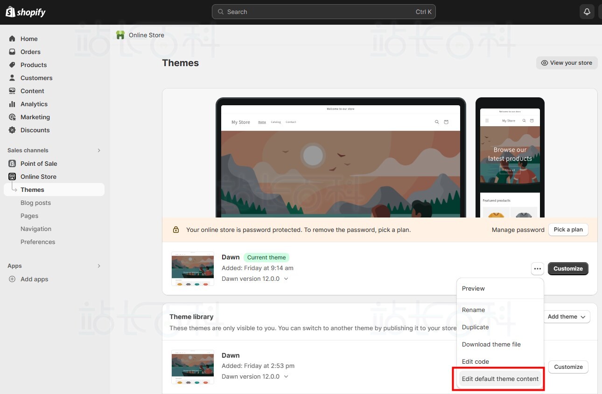Click the Add apps link
This screenshot has height=394, width=602.
[35, 279]
